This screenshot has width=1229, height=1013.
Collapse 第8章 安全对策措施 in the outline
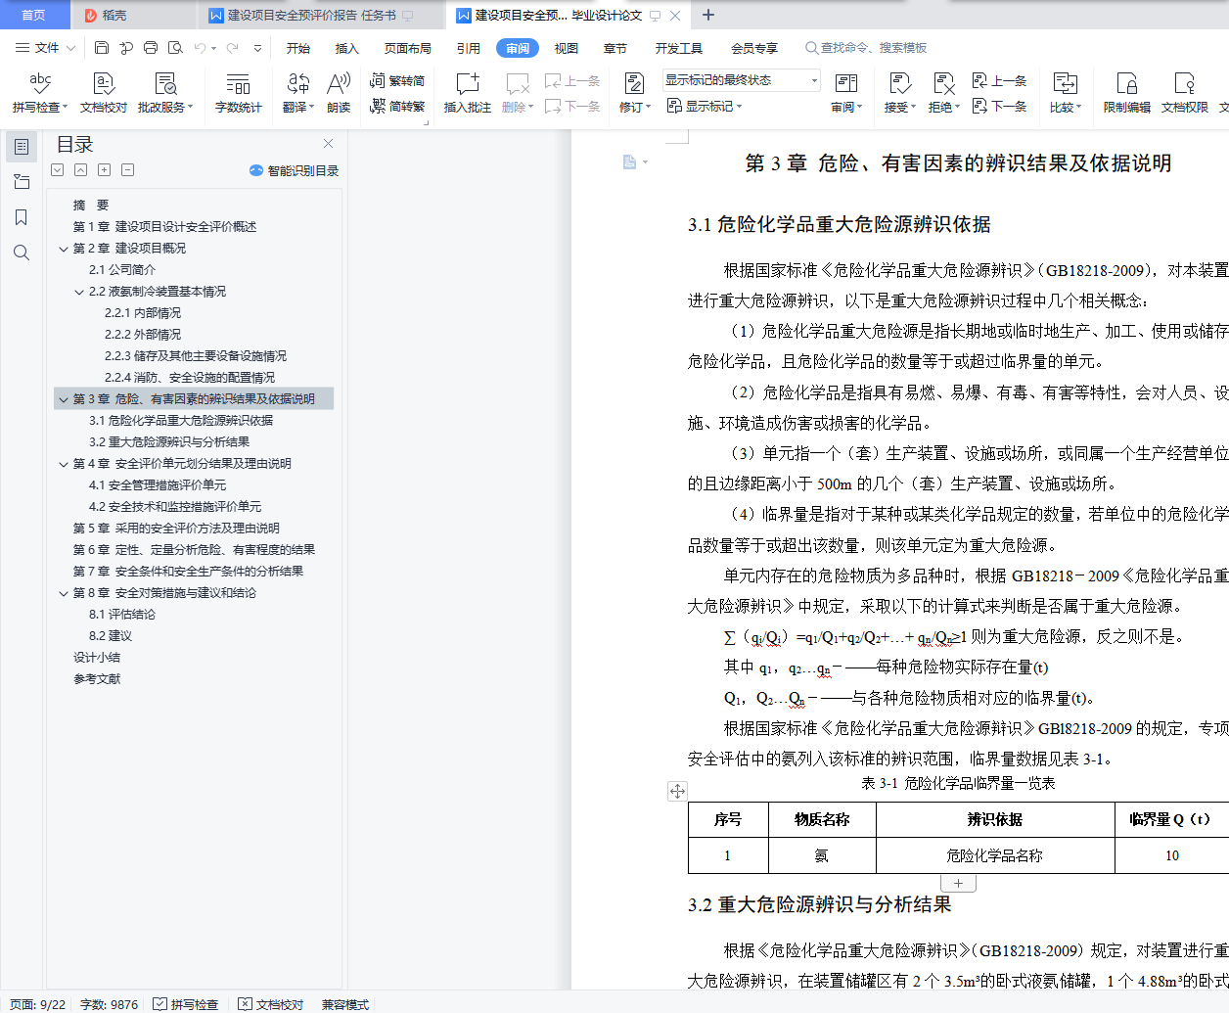tap(64, 593)
